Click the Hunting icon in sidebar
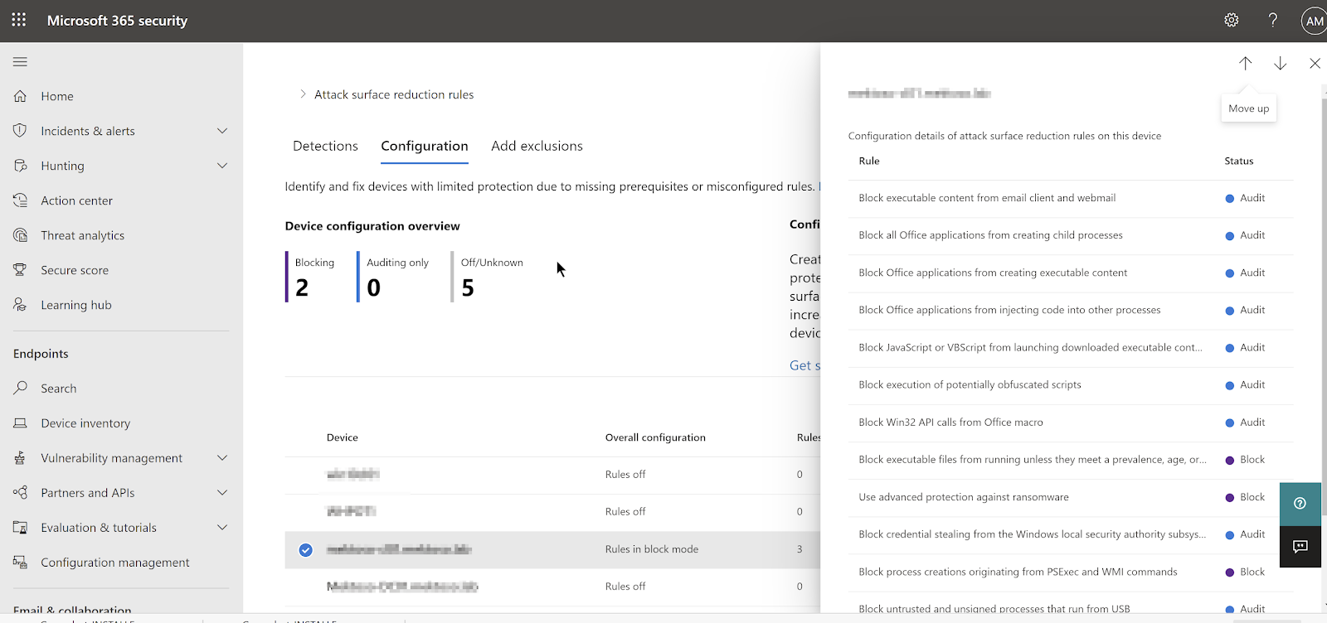 click(x=21, y=166)
